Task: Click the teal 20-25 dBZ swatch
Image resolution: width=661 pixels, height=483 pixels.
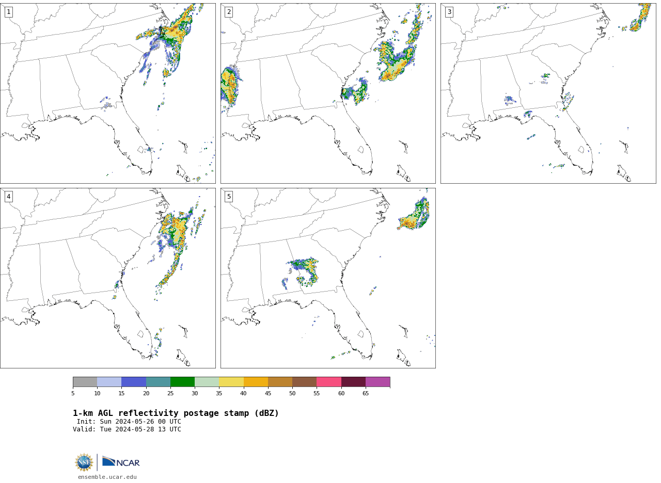Action: [x=158, y=382]
